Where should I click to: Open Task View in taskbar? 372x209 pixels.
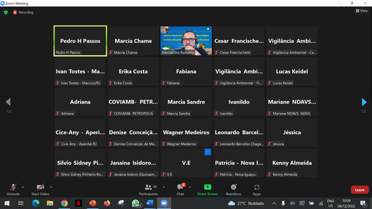21,203
